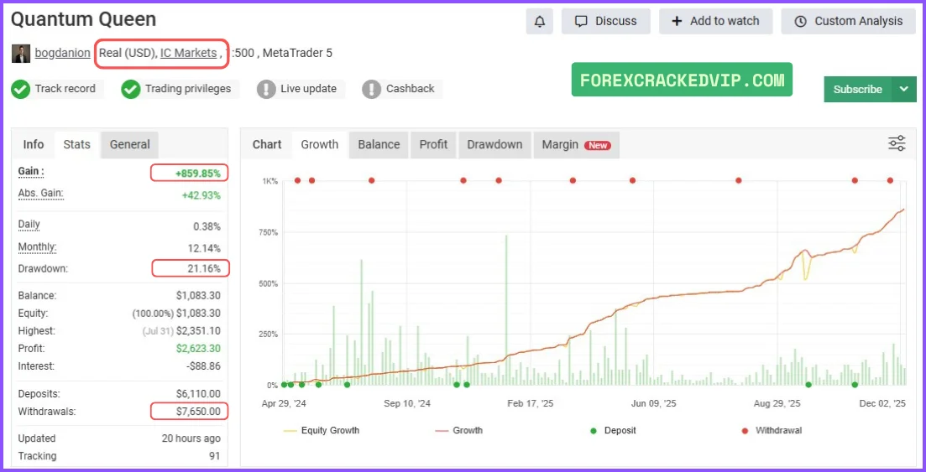Expand the Subscribe dropdown arrow
This screenshot has height=472, width=926.
point(903,89)
